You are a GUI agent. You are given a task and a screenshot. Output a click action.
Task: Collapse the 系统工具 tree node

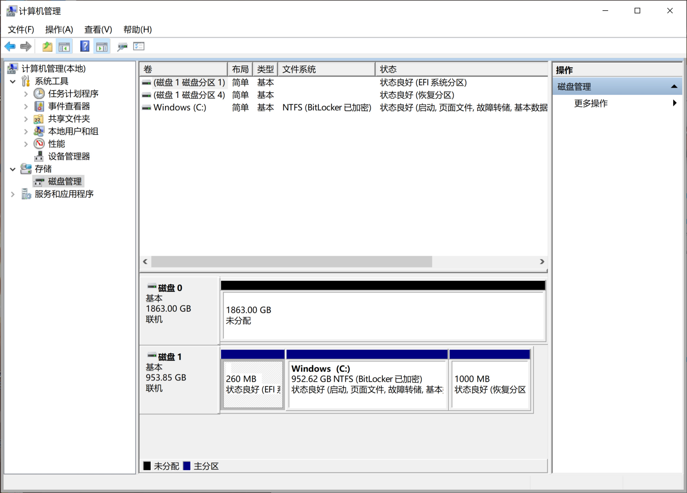coord(13,81)
